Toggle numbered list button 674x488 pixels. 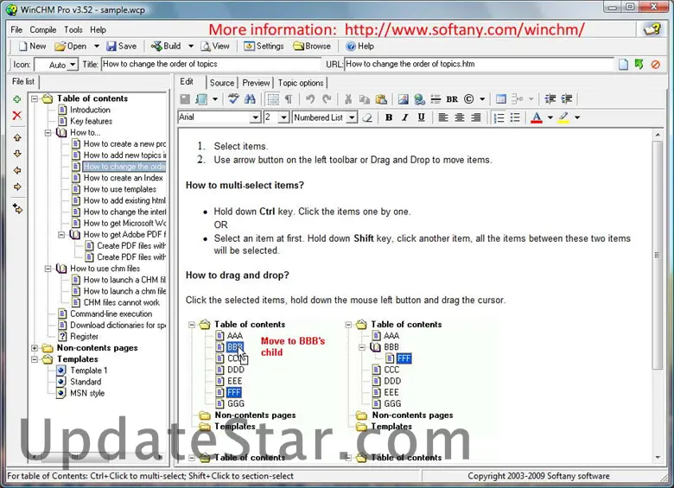click(499, 117)
